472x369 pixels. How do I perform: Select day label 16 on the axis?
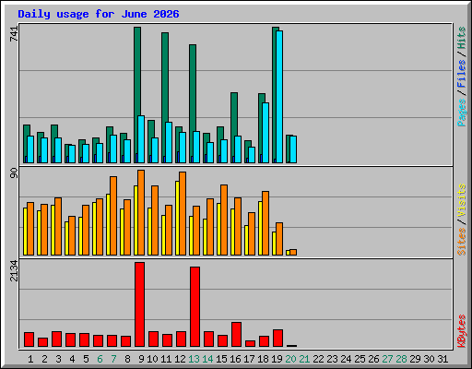click(x=235, y=359)
